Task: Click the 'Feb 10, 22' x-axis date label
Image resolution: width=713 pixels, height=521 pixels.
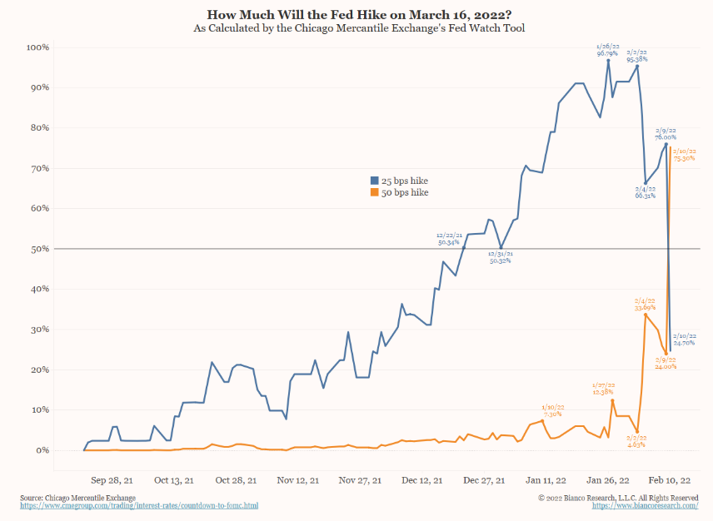Action: tap(669, 480)
